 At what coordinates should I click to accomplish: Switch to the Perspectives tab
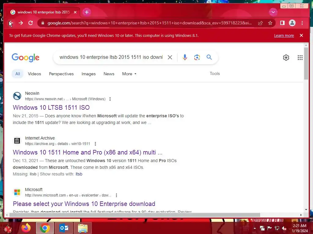61,74
